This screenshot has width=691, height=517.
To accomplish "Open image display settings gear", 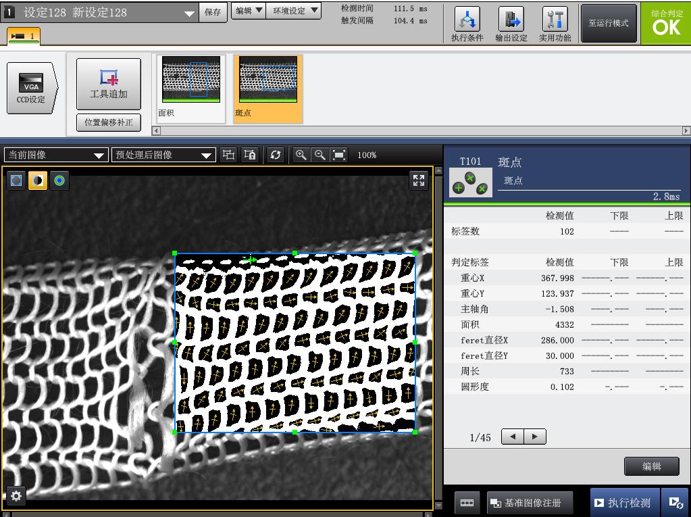I will click(x=16, y=496).
